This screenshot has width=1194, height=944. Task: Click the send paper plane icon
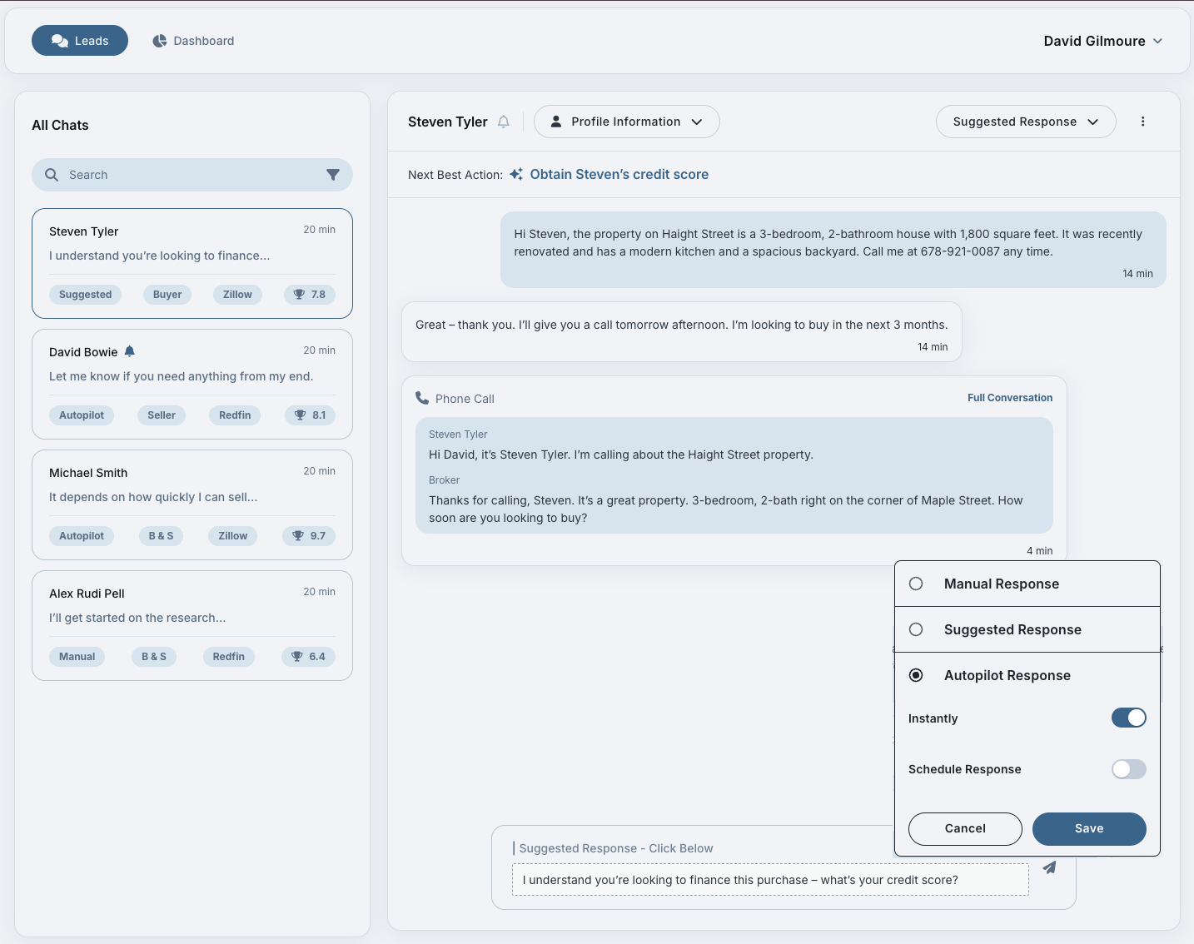point(1049,867)
